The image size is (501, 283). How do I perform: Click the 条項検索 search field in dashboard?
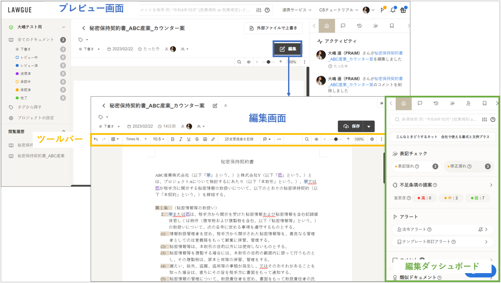[434, 119]
